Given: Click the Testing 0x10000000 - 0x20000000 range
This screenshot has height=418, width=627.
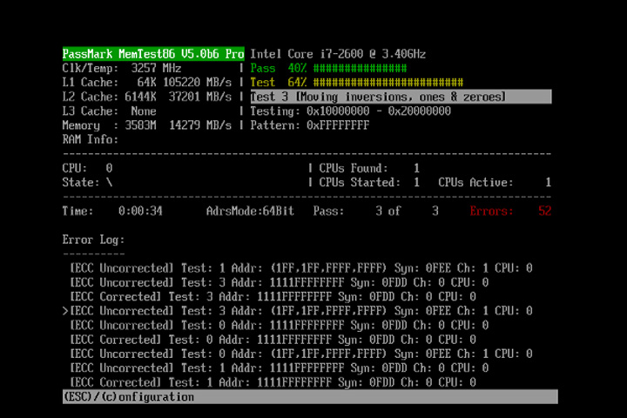Looking at the screenshot, I should (x=350, y=111).
